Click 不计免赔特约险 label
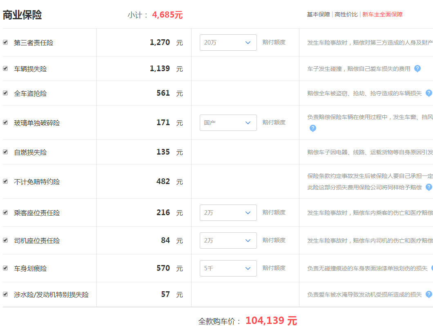 (x=37, y=182)
